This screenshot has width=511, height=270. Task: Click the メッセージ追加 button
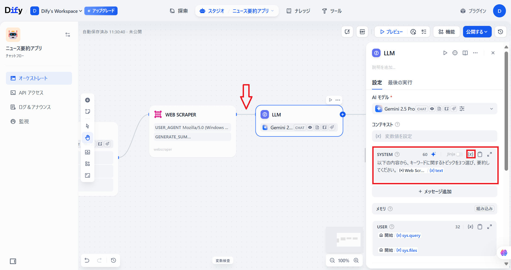[x=434, y=191]
